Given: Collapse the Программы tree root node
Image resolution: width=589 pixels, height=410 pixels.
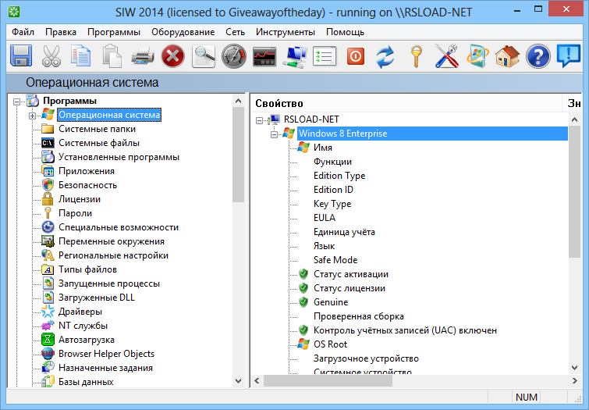Looking at the screenshot, I should tap(16, 102).
